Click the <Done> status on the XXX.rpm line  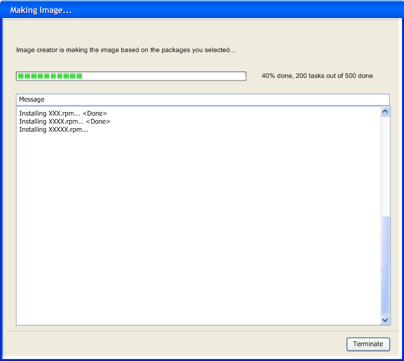click(95, 114)
